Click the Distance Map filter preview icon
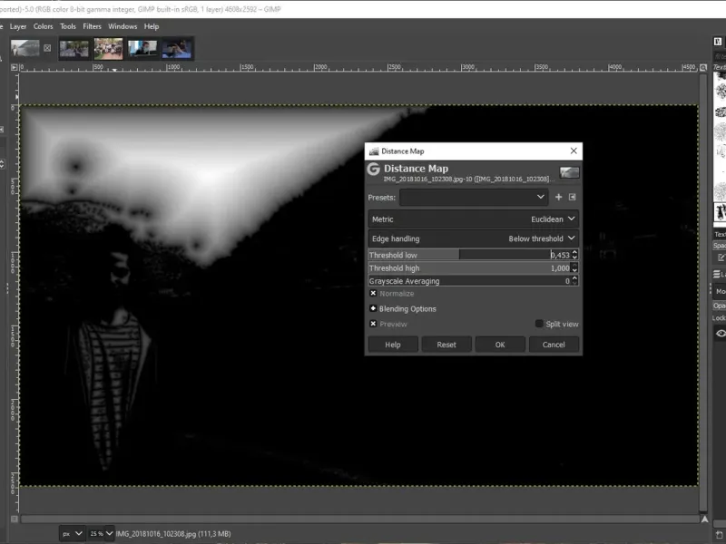Image resolution: width=726 pixels, height=544 pixels. (569, 172)
